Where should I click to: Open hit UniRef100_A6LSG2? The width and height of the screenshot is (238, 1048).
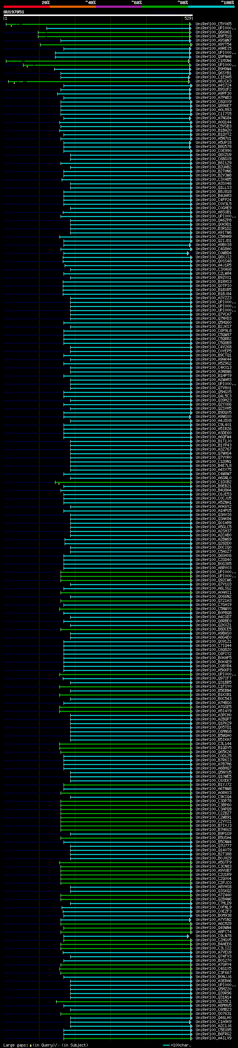[213, 588]
